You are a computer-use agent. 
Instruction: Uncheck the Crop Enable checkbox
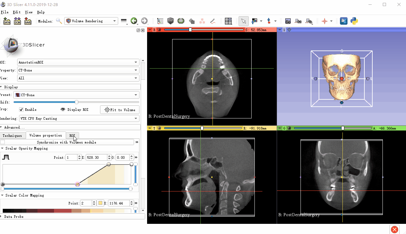tap(21, 110)
